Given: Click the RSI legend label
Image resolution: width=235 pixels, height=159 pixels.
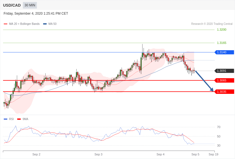Looking at the screenshot, I should (x=11, y=119).
